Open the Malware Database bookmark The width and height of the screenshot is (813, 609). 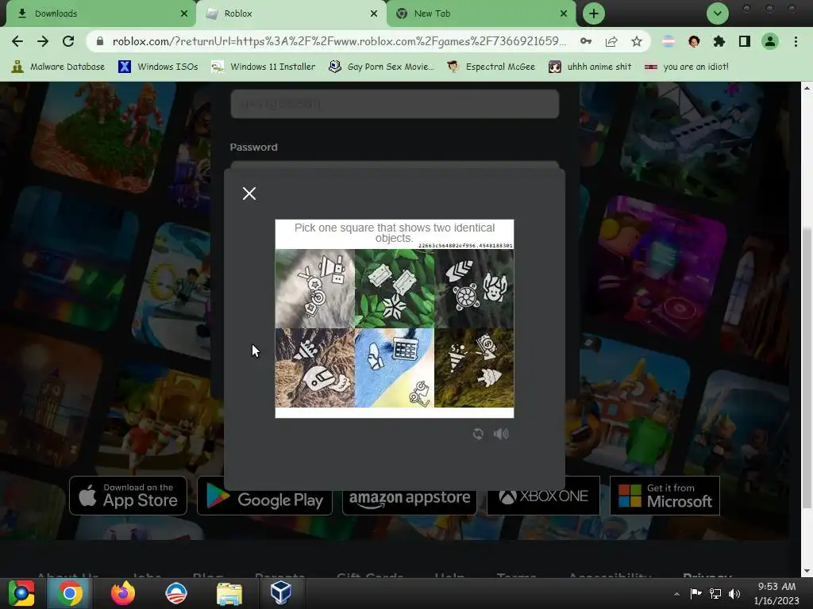58,67
